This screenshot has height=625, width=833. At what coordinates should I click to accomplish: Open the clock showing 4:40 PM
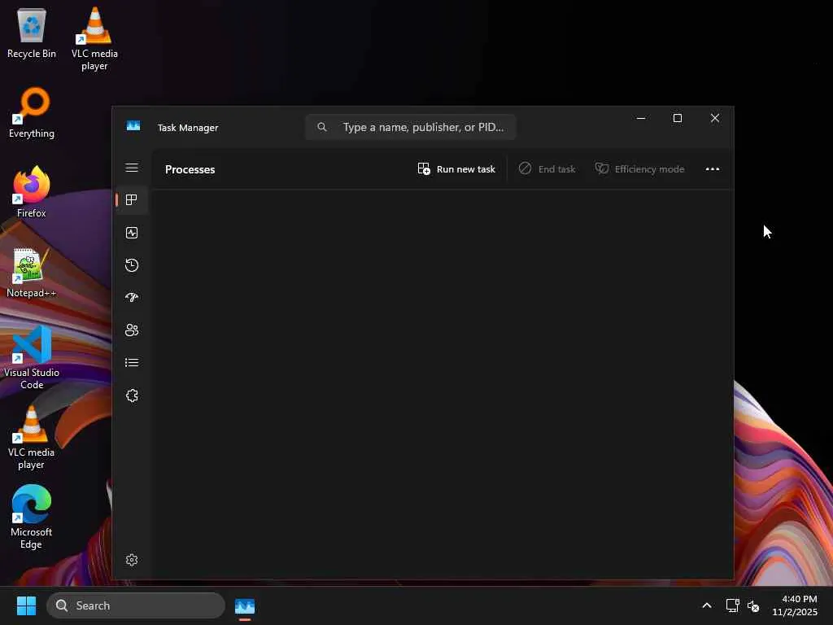795,605
